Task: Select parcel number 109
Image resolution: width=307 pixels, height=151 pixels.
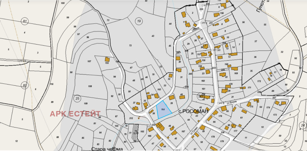Action: 86,103
